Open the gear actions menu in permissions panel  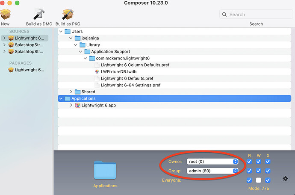pos(285,178)
